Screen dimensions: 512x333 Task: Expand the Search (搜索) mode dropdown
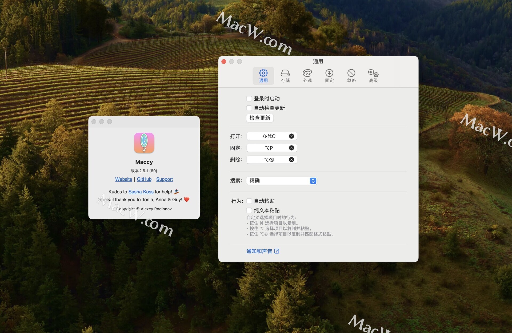tap(282, 181)
